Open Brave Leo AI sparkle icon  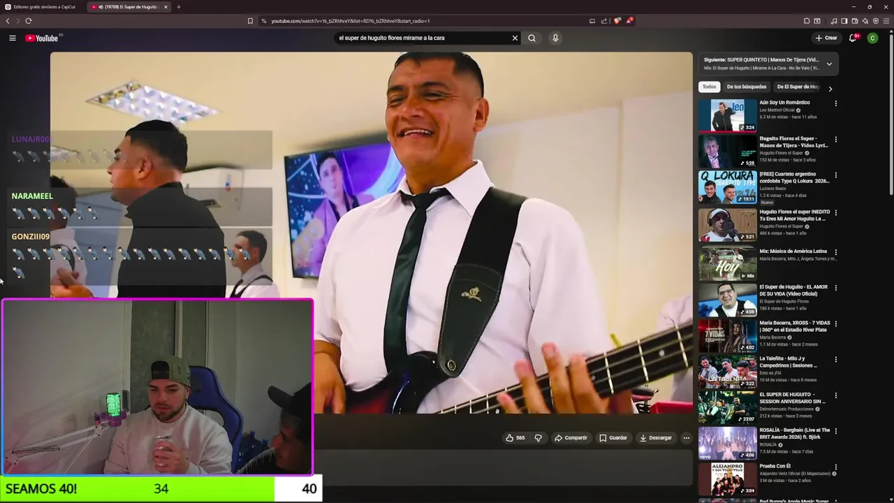[x=865, y=21]
